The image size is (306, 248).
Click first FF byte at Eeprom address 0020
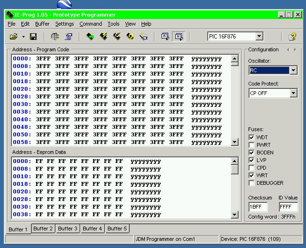(39, 191)
